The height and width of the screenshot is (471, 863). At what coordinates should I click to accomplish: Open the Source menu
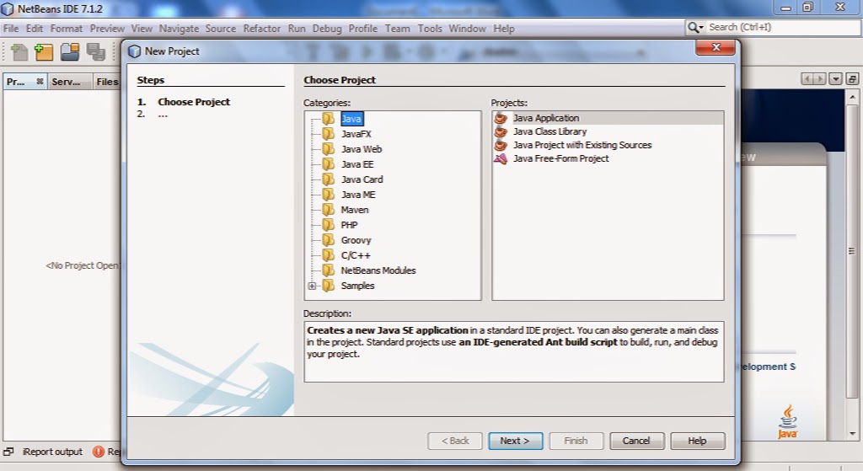point(220,28)
